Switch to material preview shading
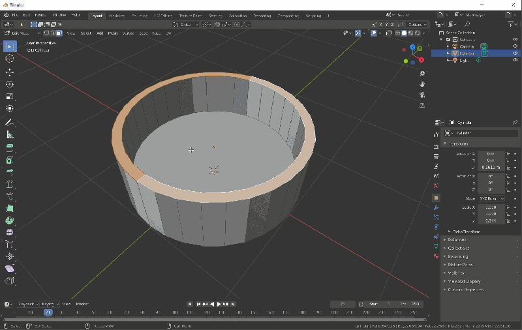Image resolution: width=522 pixels, height=330 pixels. (x=411, y=33)
